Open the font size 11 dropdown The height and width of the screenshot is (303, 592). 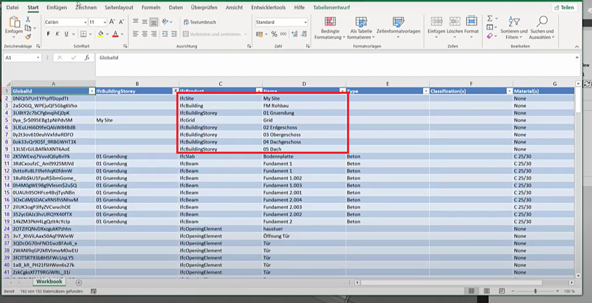(105, 23)
